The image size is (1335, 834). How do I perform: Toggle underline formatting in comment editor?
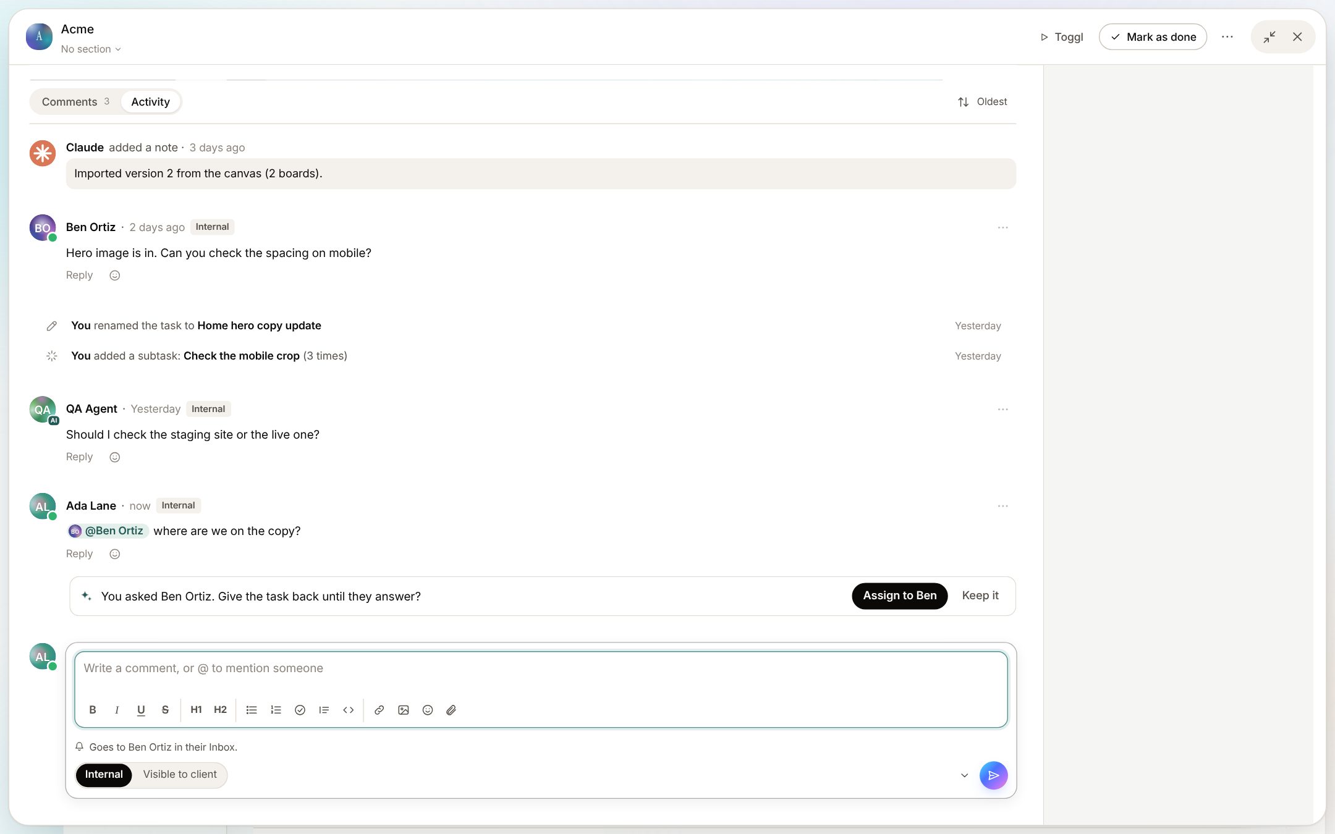[x=141, y=710]
